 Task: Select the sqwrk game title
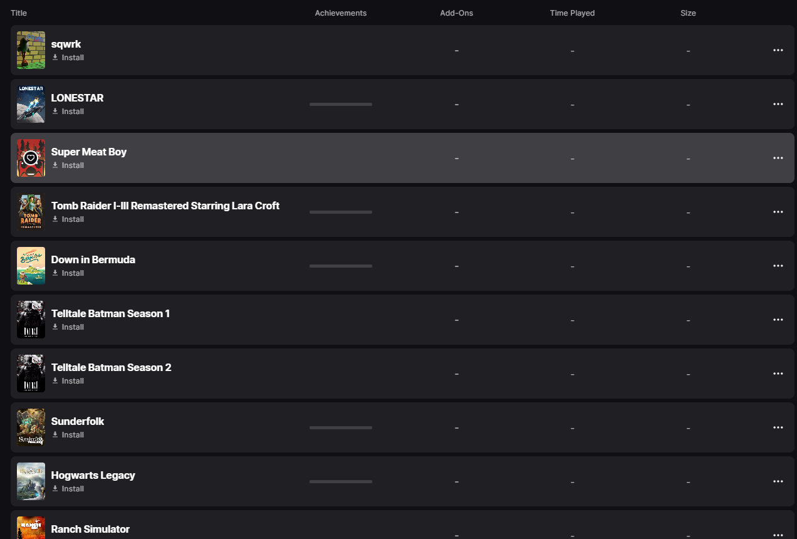[66, 44]
